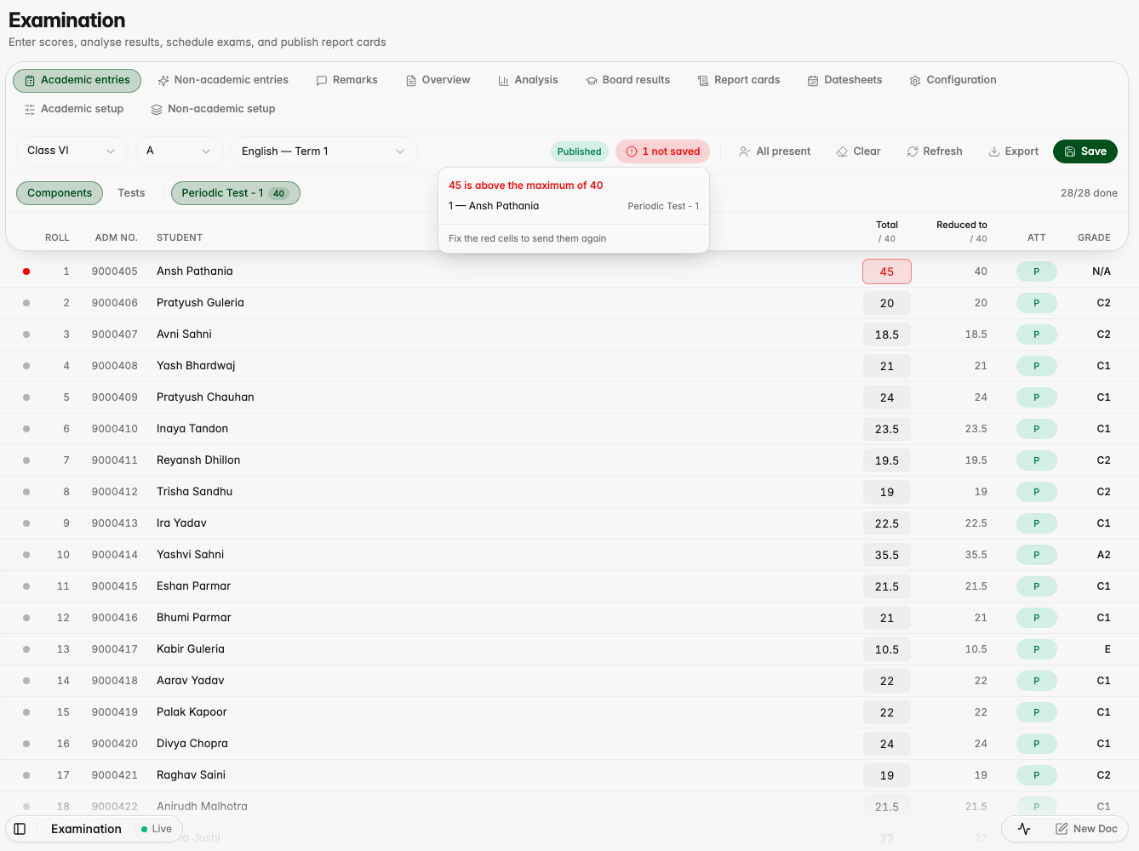Toggle attendance P for Palak Kapoor
Screen dimensions: 1139x851
pyautogui.click(x=1037, y=712)
